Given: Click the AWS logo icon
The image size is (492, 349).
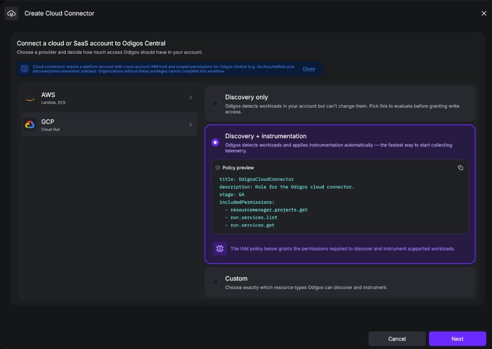Looking at the screenshot, I should (x=30, y=98).
